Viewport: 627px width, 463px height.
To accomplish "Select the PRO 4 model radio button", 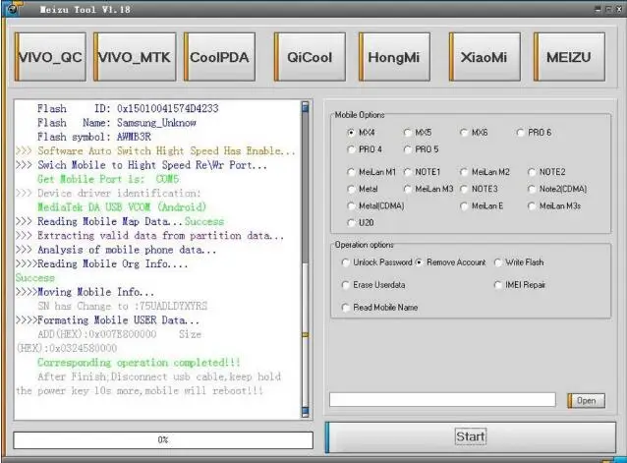I will pos(351,149).
